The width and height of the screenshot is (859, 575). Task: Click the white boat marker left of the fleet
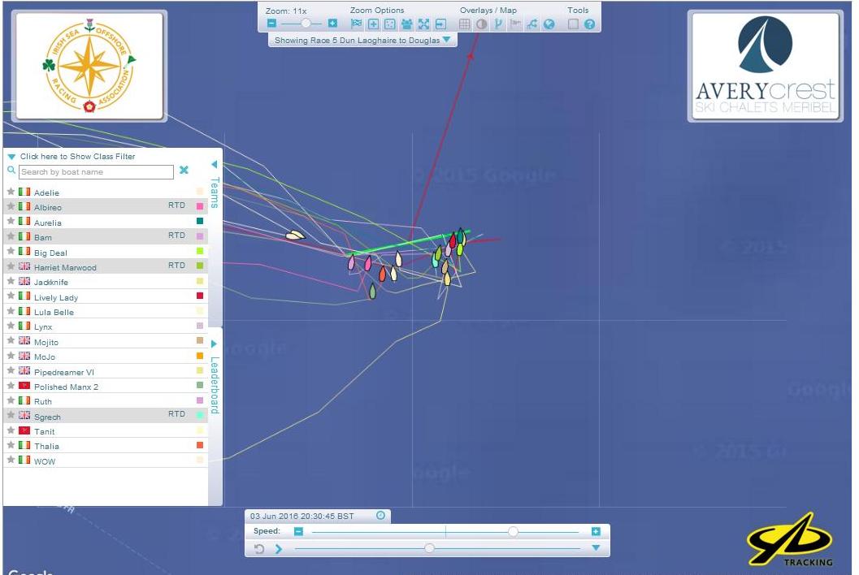[x=295, y=235]
